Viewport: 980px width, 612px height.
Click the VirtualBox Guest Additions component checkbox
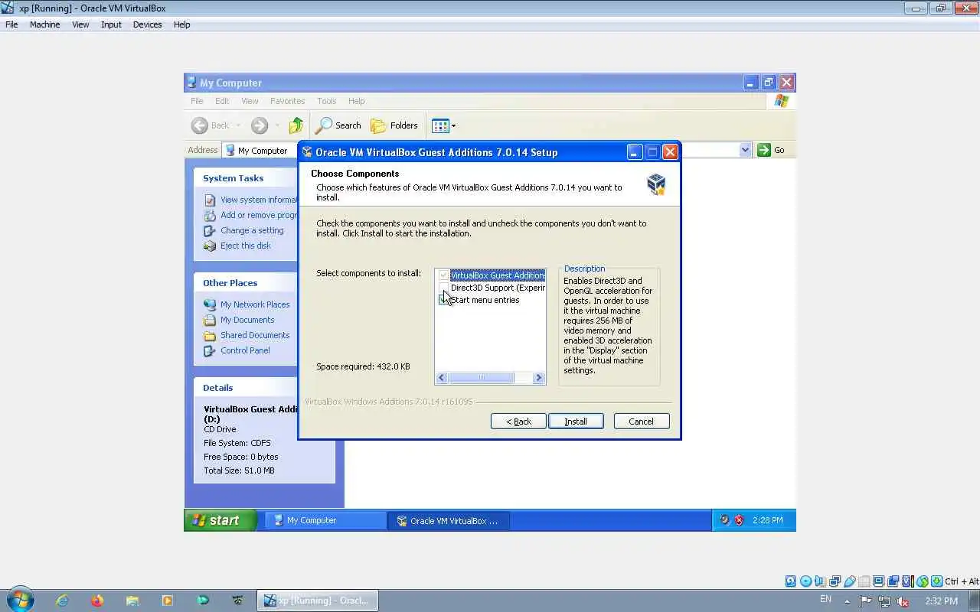[443, 275]
